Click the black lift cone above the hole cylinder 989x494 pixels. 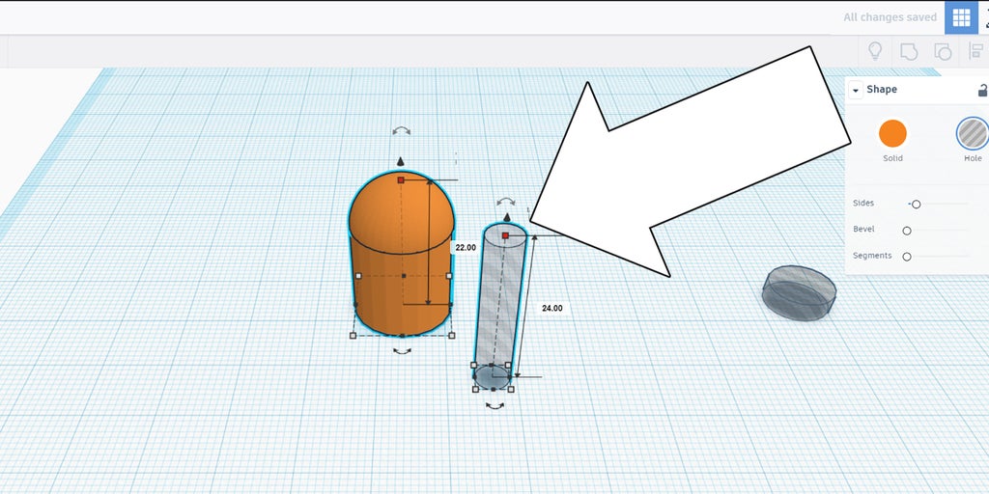[x=506, y=217]
